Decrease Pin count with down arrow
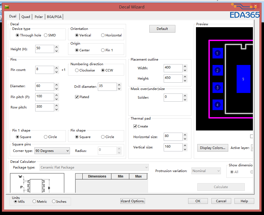Viewport: 264px width, 215px height. [57, 72]
